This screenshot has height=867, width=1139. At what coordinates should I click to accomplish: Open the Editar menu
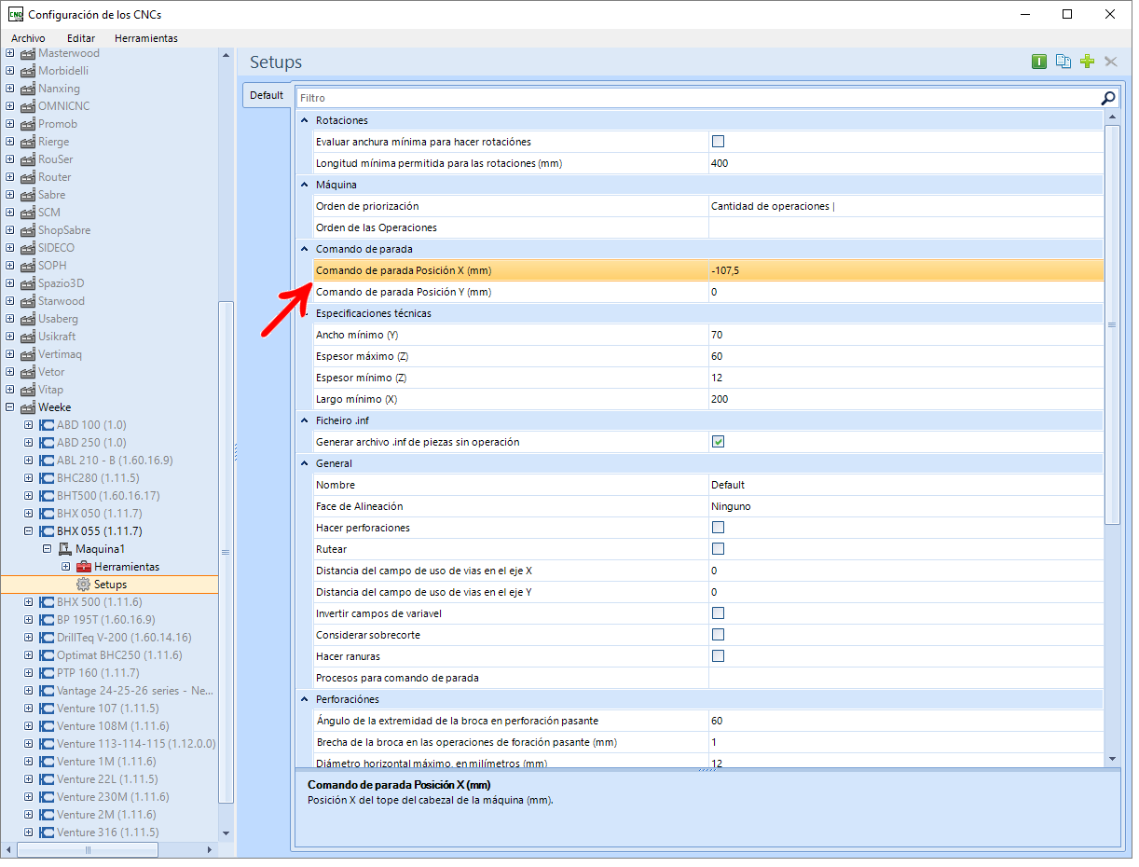(x=81, y=38)
